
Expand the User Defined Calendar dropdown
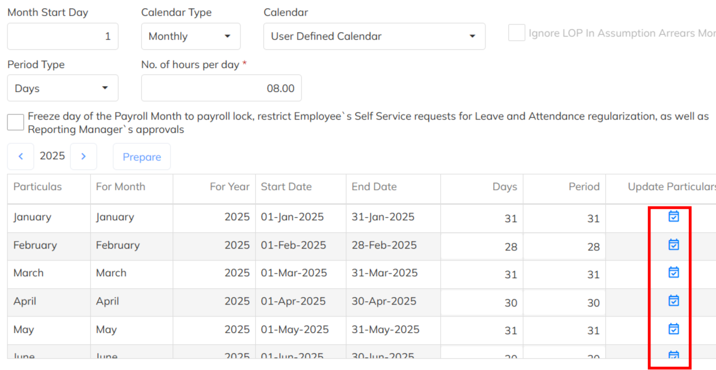coord(373,36)
